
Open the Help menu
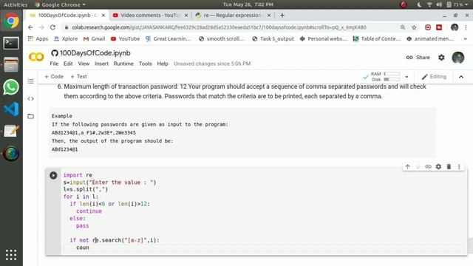pyautogui.click(x=163, y=64)
